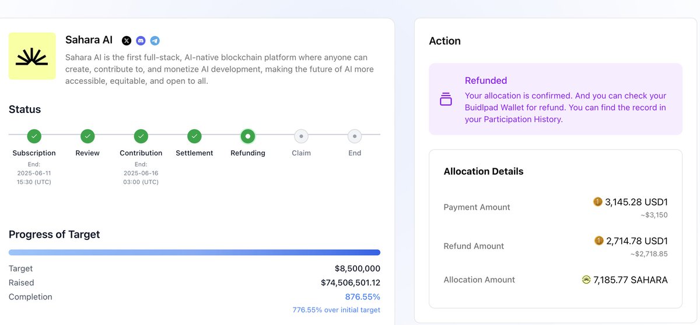Screen dimensions: 700x325
Task: Click the active Refunding step marker
Action: click(x=248, y=136)
